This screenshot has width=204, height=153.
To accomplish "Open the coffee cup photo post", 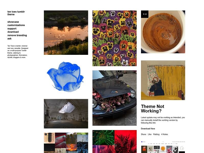I will click(x=163, y=32).
